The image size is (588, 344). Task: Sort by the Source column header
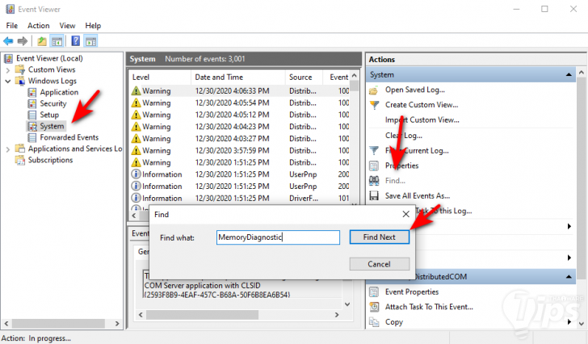pos(304,78)
